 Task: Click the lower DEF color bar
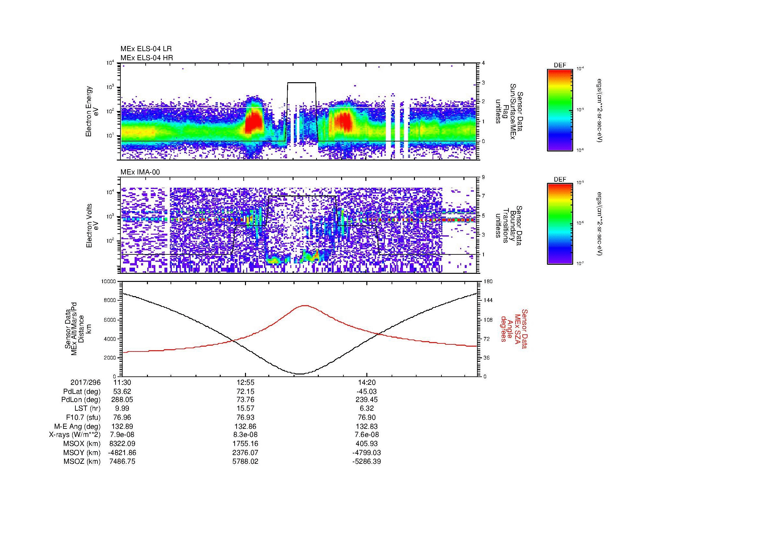click(560, 224)
